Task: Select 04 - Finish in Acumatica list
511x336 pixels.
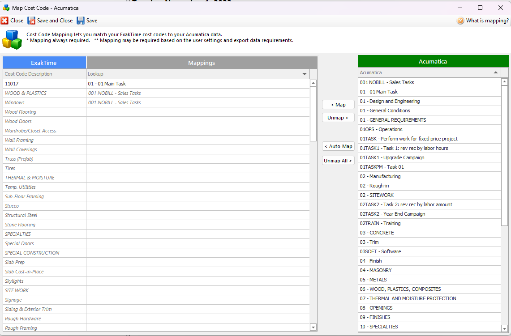Action: click(429, 261)
